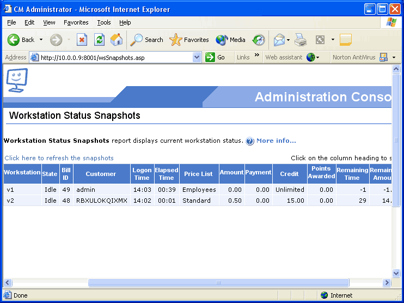Click the Internet zone globe in status bar
The width and height of the screenshot is (404, 303).
pyautogui.click(x=324, y=295)
